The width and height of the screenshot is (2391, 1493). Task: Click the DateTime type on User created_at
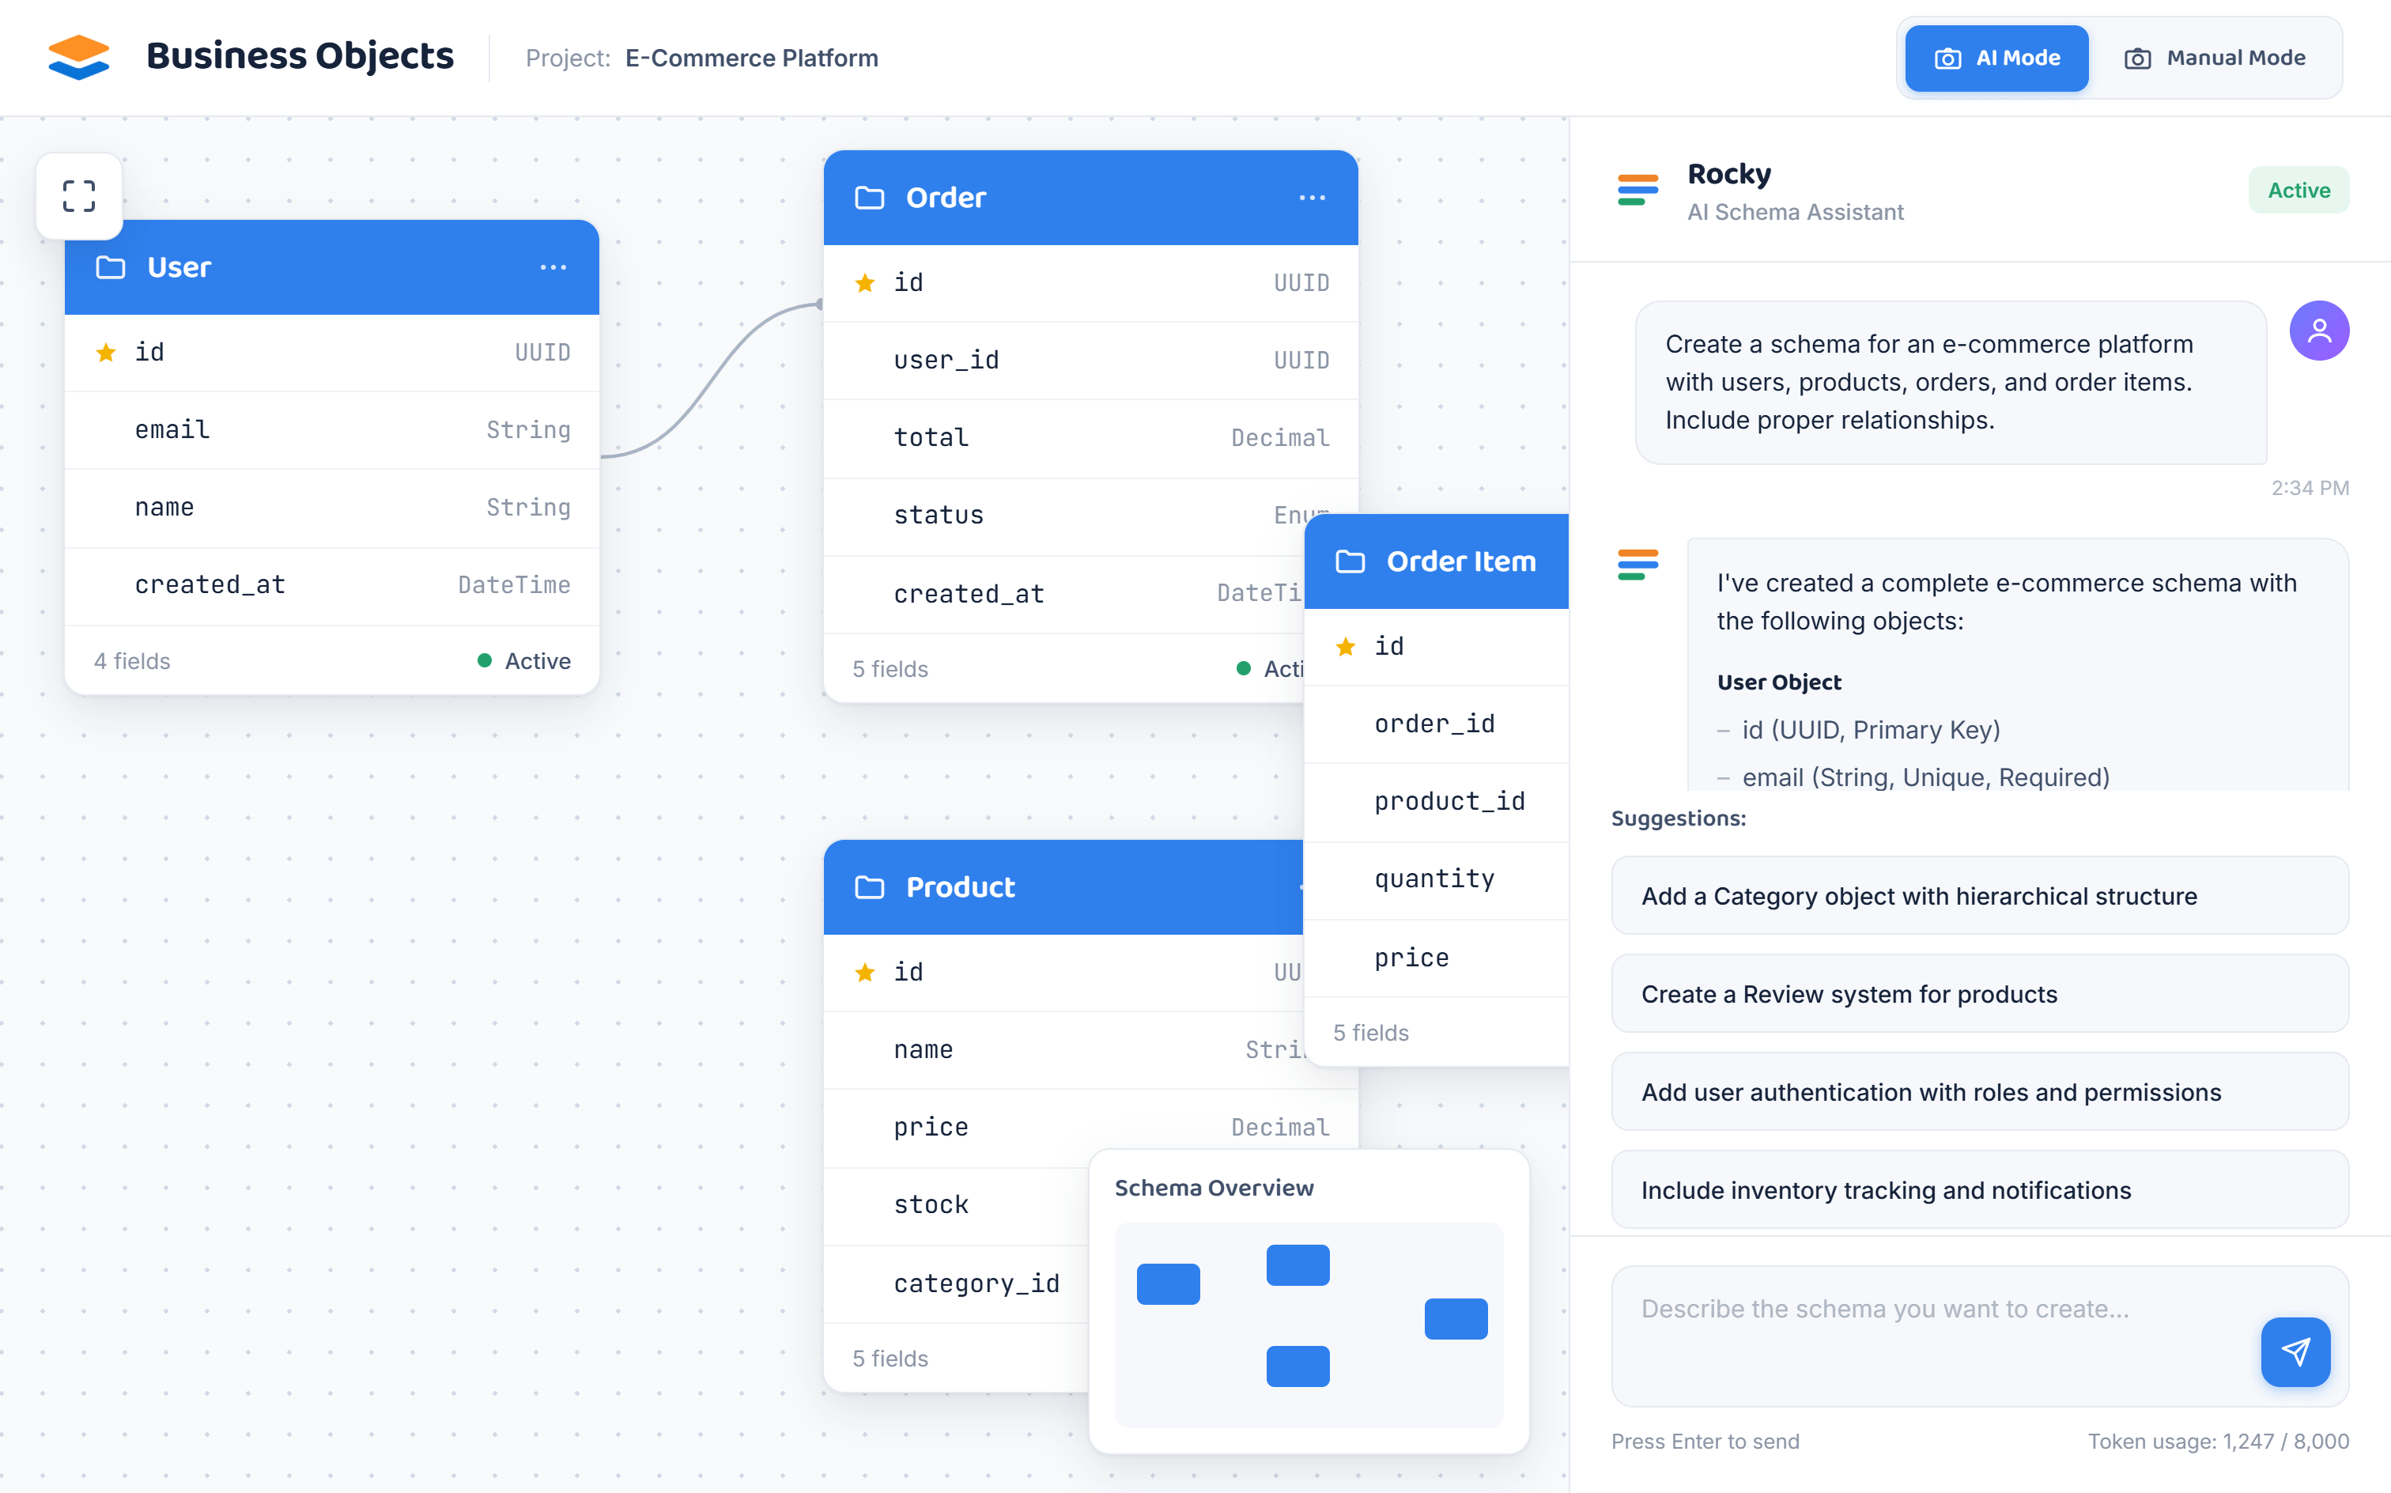(x=514, y=584)
